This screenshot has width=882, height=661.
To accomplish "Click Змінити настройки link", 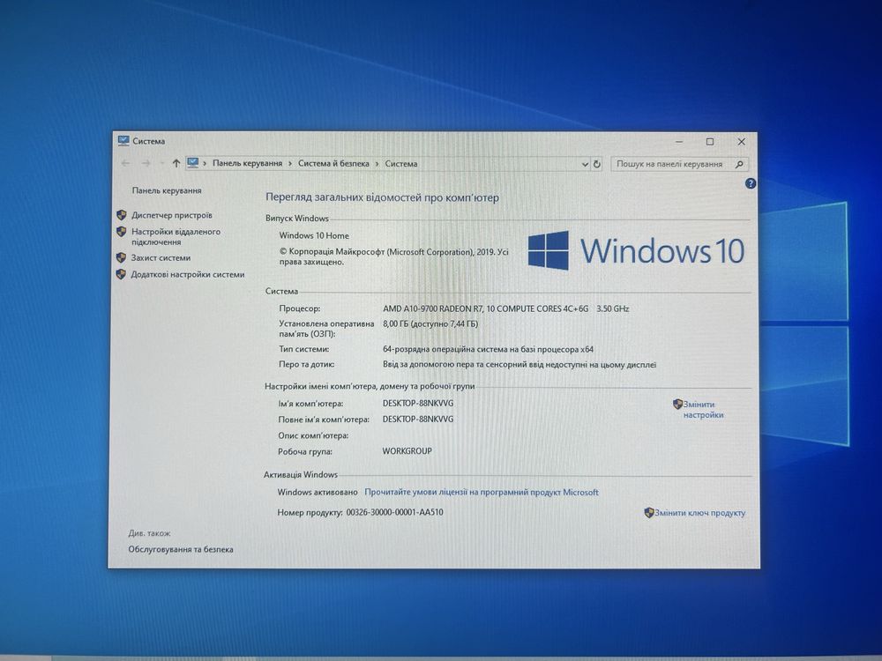I will pyautogui.click(x=703, y=410).
